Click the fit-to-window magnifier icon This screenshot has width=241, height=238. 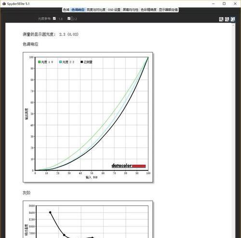point(233,19)
